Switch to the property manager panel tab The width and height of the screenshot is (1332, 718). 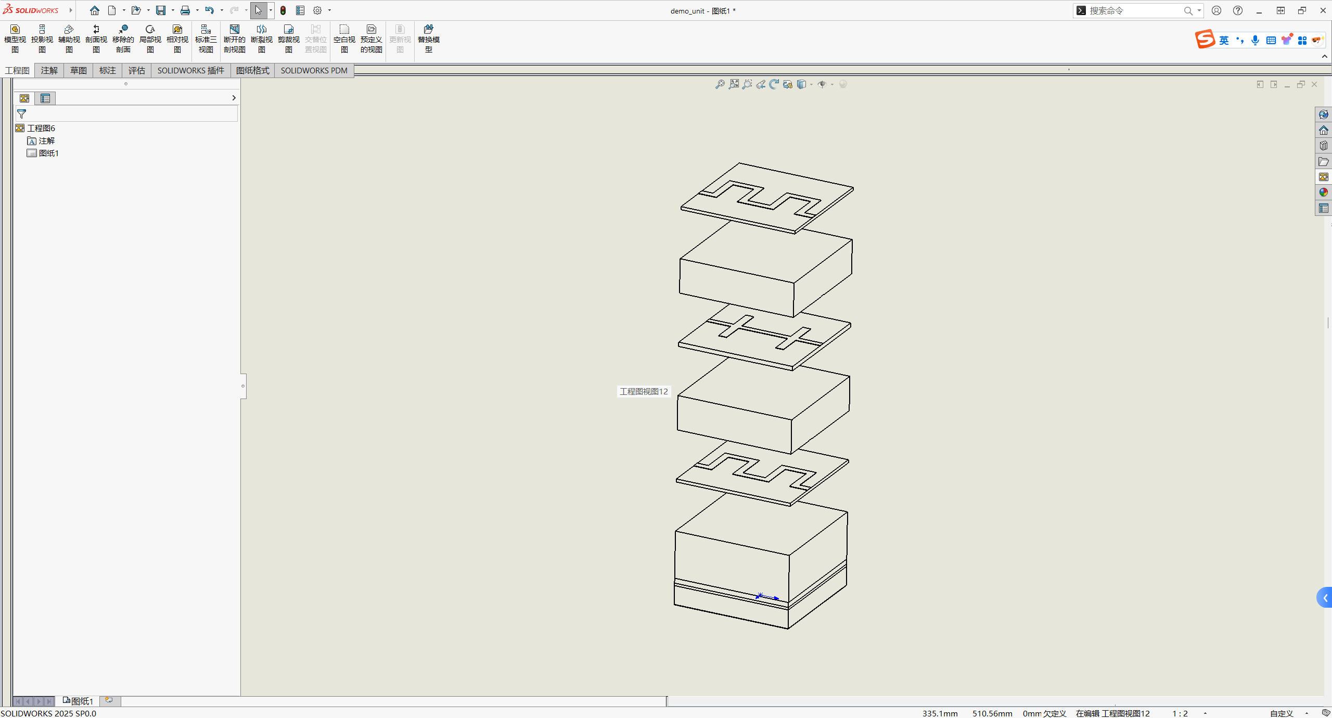[45, 98]
